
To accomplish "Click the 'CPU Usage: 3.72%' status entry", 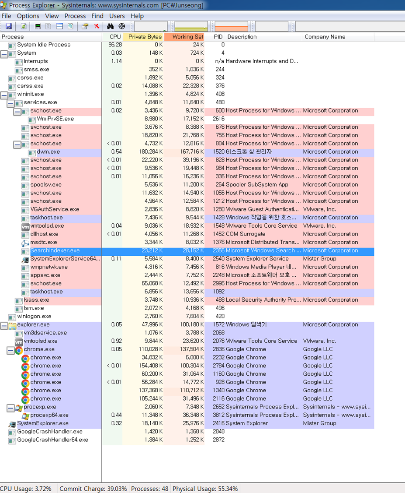I will pos(26,489).
